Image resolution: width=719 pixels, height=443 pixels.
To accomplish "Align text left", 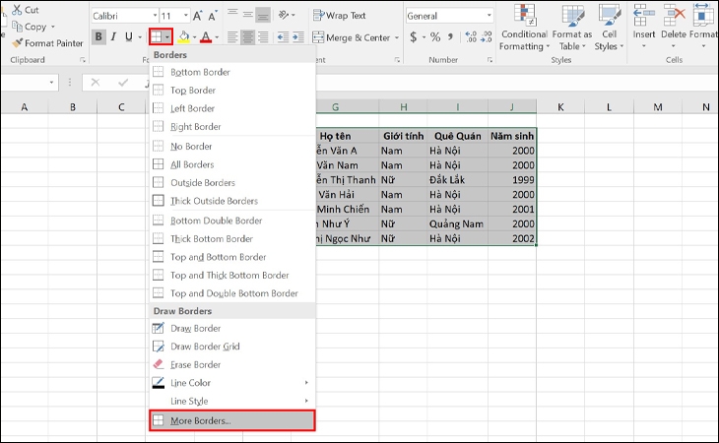I will tap(232, 37).
